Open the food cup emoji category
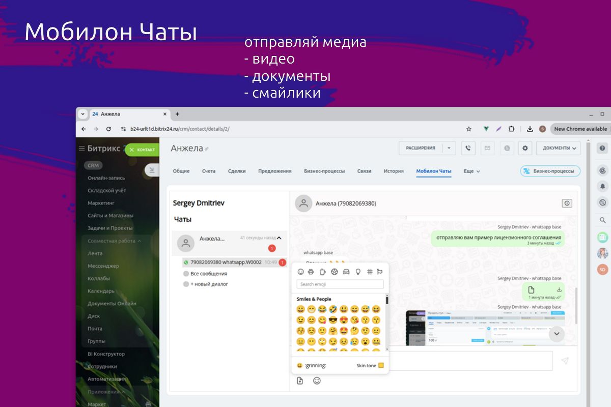This screenshot has width=611, height=407. [x=322, y=272]
